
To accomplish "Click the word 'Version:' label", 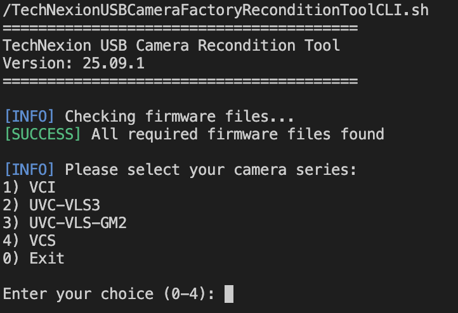I will (38, 63).
